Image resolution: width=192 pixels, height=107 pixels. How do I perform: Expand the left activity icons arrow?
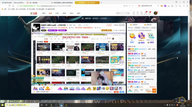[x=52, y=88]
